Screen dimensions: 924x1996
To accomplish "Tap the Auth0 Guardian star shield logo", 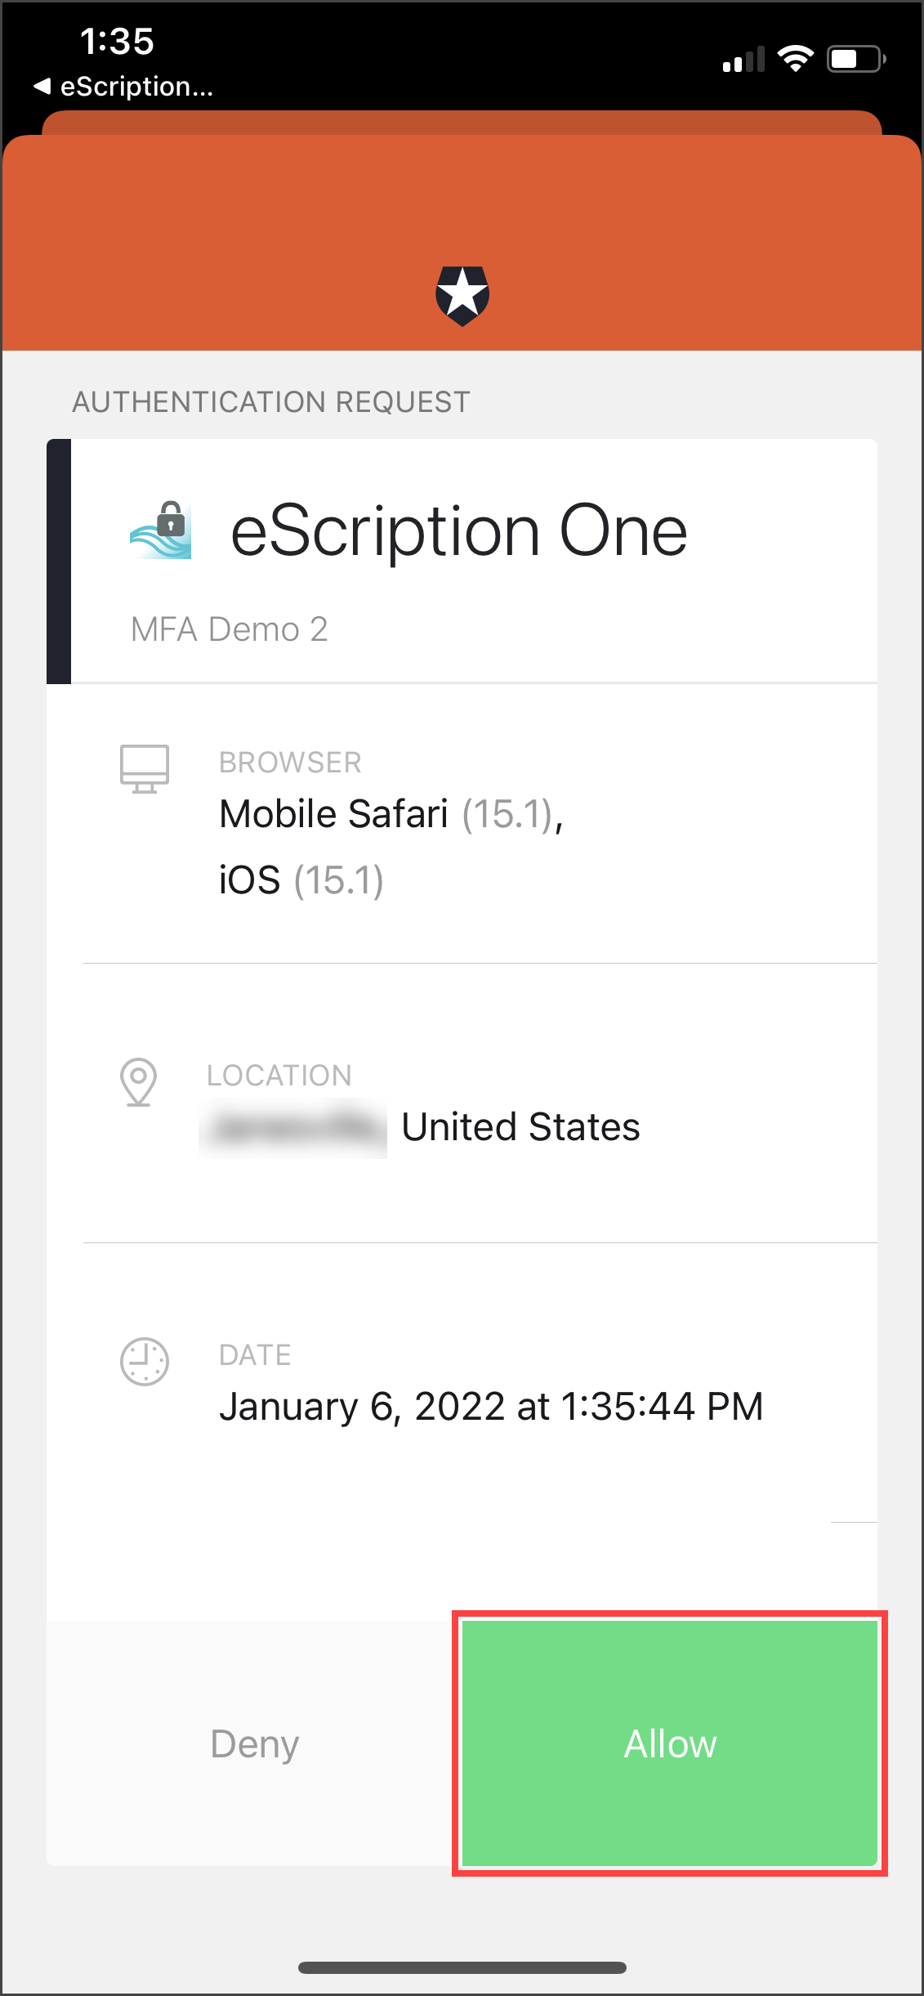I will (x=462, y=295).
